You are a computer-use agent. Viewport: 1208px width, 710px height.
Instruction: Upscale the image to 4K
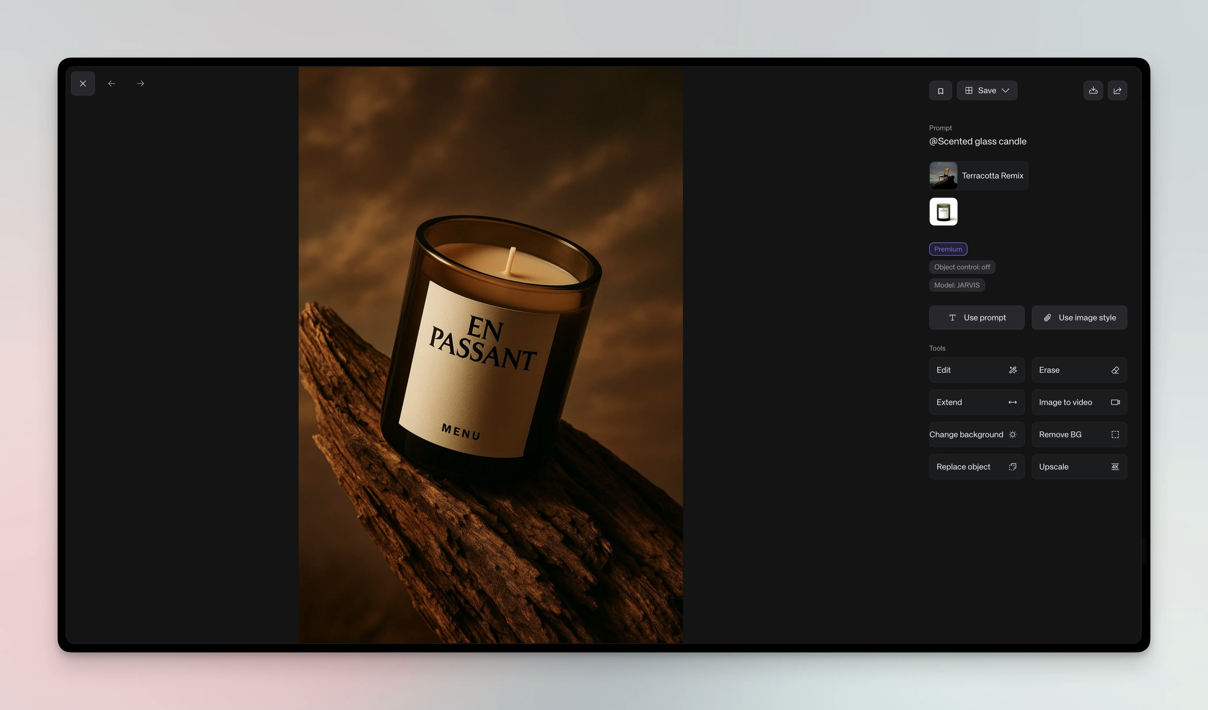click(x=1079, y=467)
